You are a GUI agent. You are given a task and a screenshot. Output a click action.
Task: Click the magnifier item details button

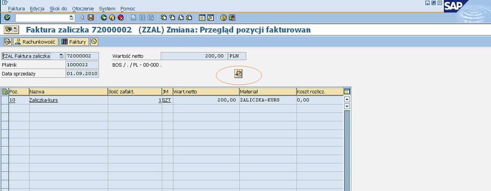[x=239, y=74]
